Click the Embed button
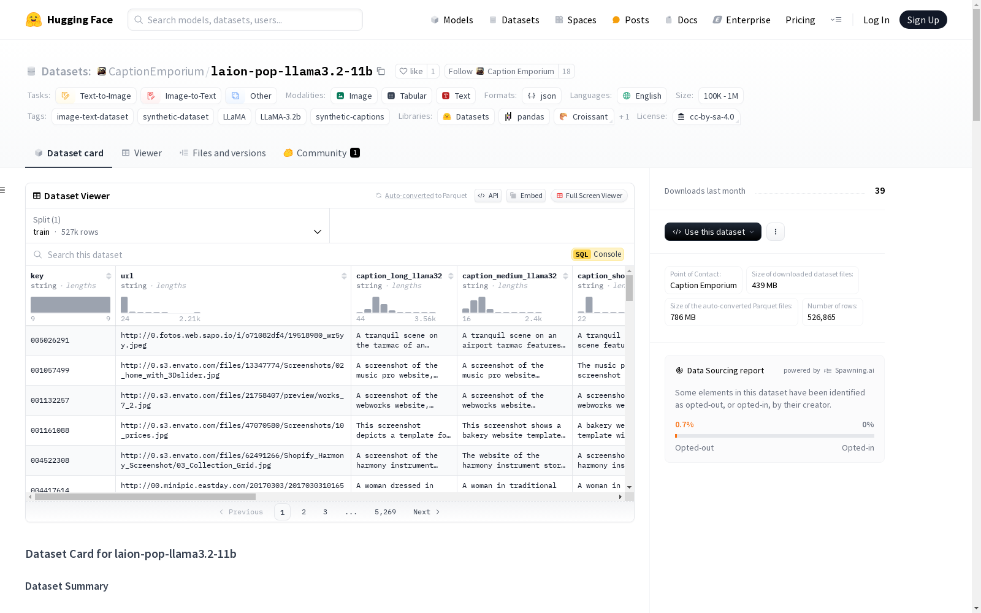Screen dimensions: 981x613 [526, 196]
